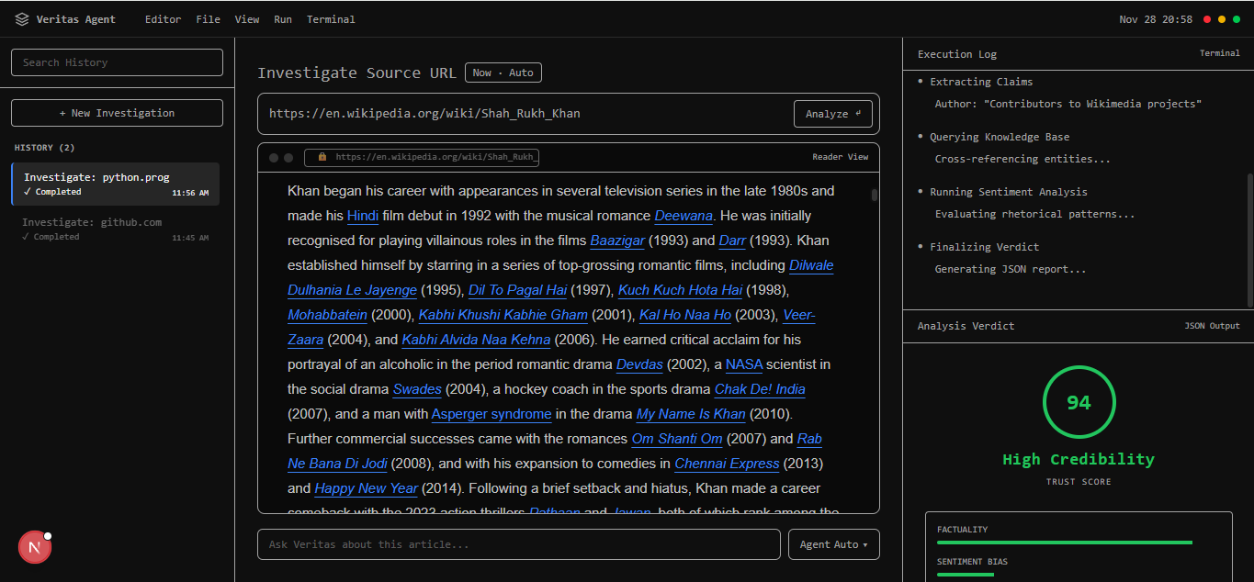
Task: Click the red dot in top-right corner
Action: 1207,19
